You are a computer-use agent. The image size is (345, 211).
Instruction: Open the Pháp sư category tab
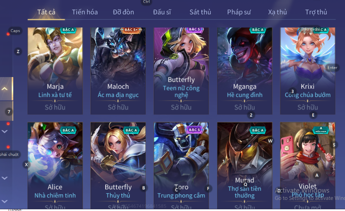(x=239, y=12)
